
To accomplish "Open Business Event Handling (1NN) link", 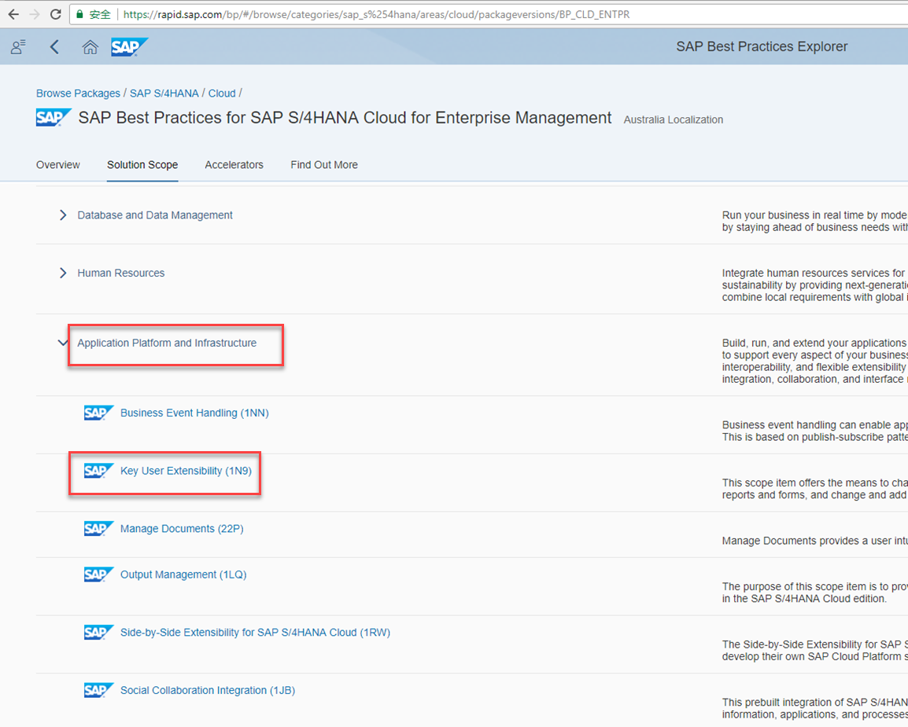I will pos(194,413).
